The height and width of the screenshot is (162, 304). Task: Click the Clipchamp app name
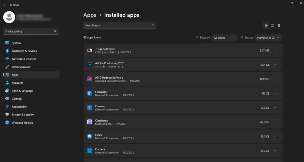[102, 121]
